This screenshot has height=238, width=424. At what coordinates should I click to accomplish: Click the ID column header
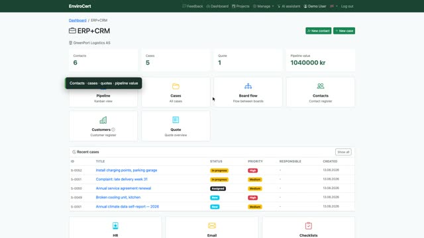[72, 161]
